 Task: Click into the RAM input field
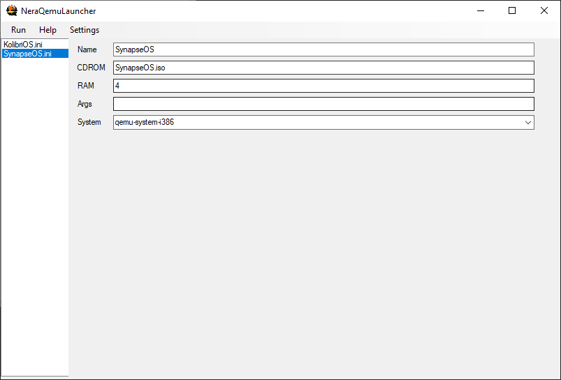click(323, 86)
